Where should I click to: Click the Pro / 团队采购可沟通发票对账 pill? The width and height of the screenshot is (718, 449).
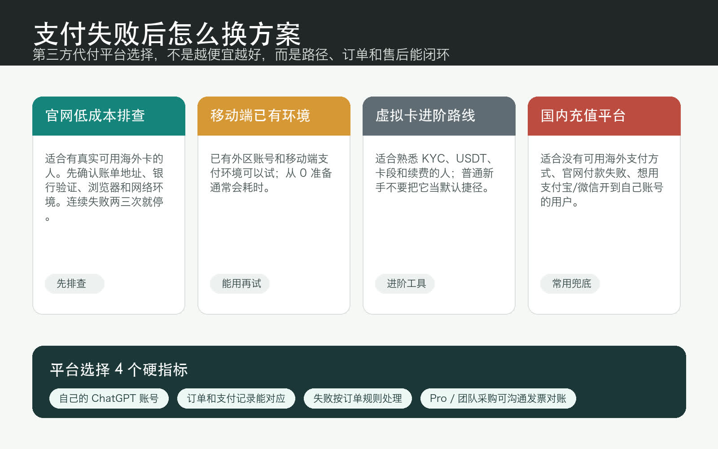[498, 399]
